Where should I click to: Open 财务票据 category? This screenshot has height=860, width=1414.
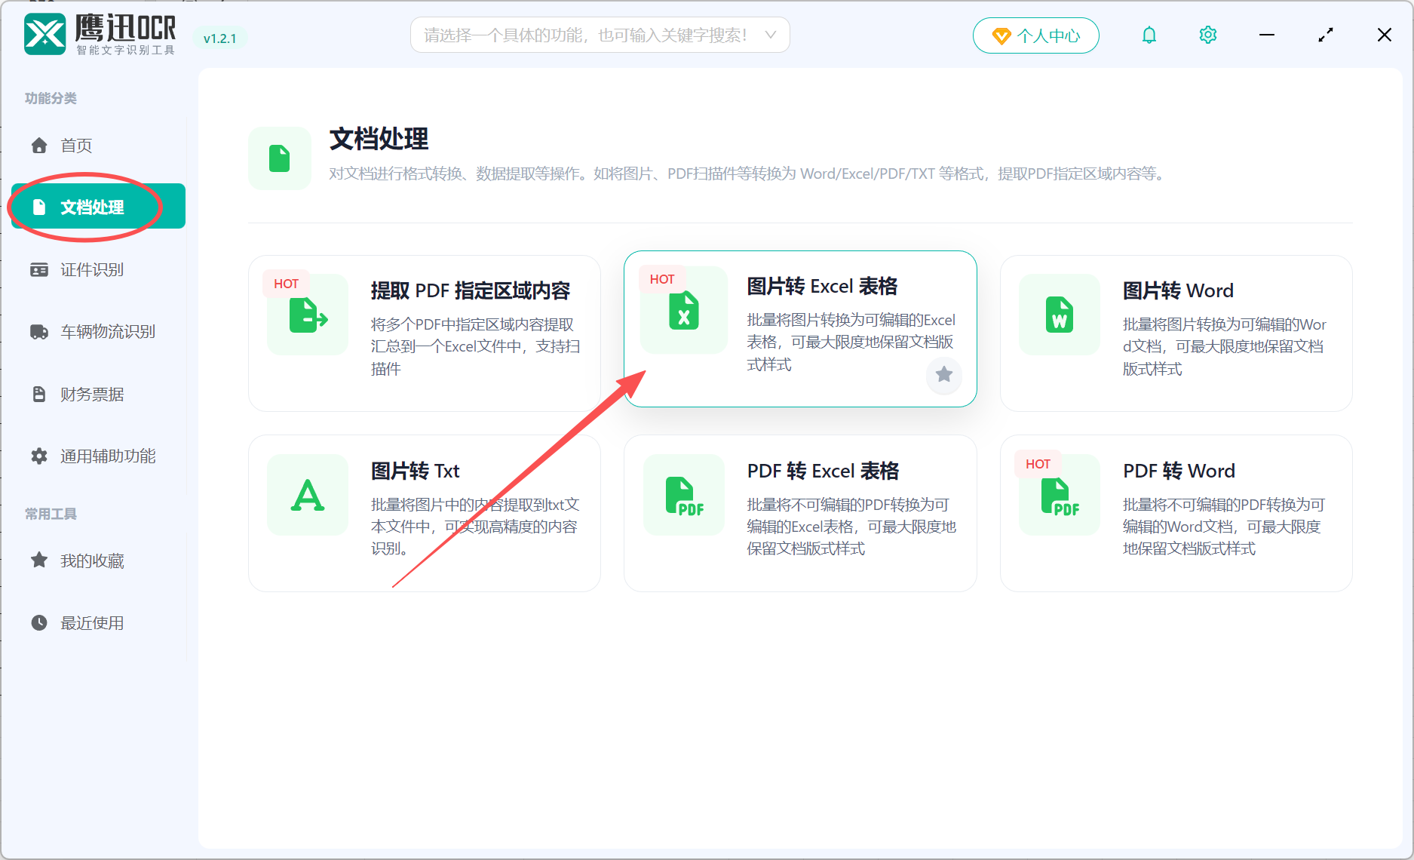point(98,395)
